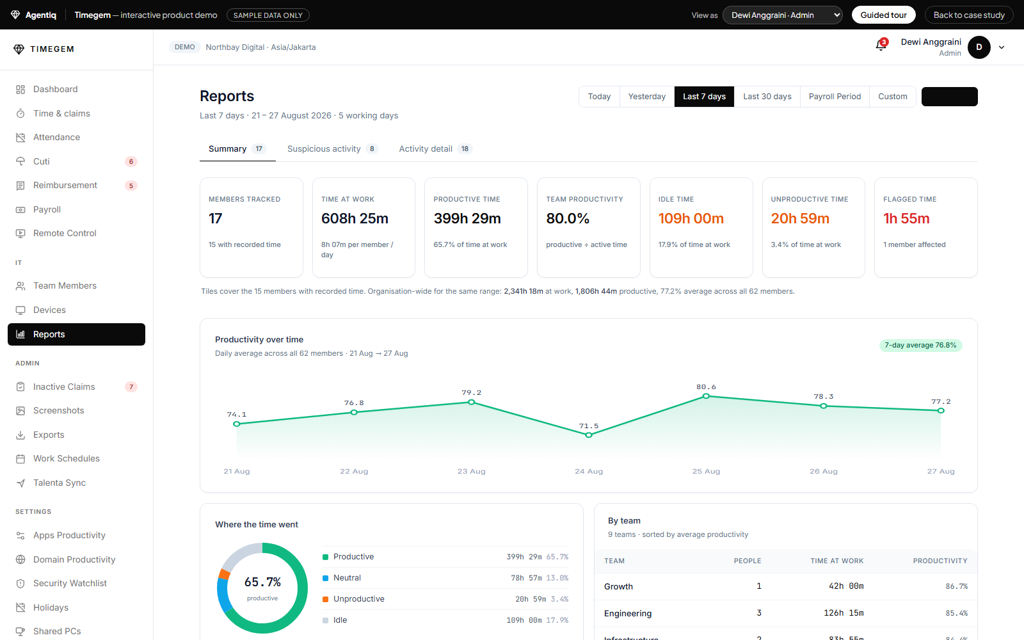Open Team Members list

coord(76,286)
